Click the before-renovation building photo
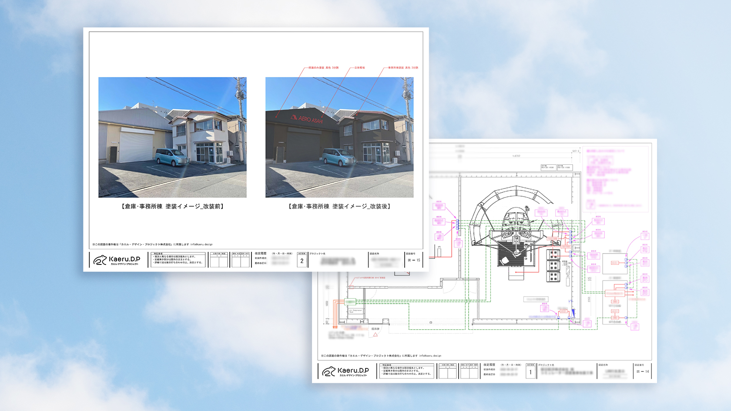The width and height of the screenshot is (731, 411). tap(172, 137)
